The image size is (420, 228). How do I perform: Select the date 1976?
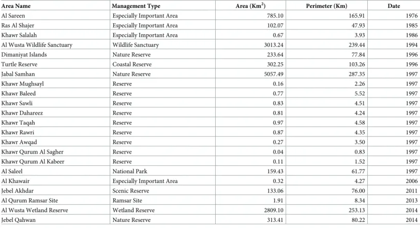click(412, 16)
